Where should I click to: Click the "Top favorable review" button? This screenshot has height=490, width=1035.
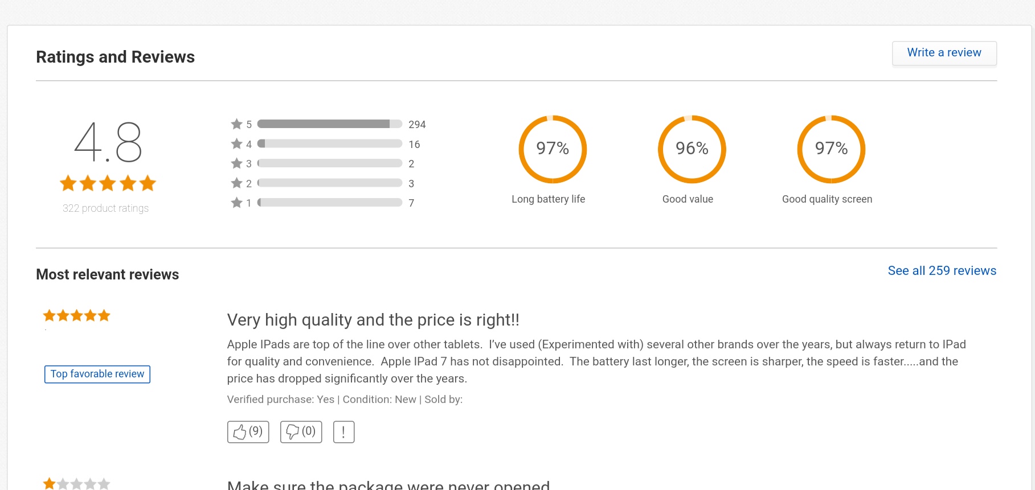click(97, 374)
